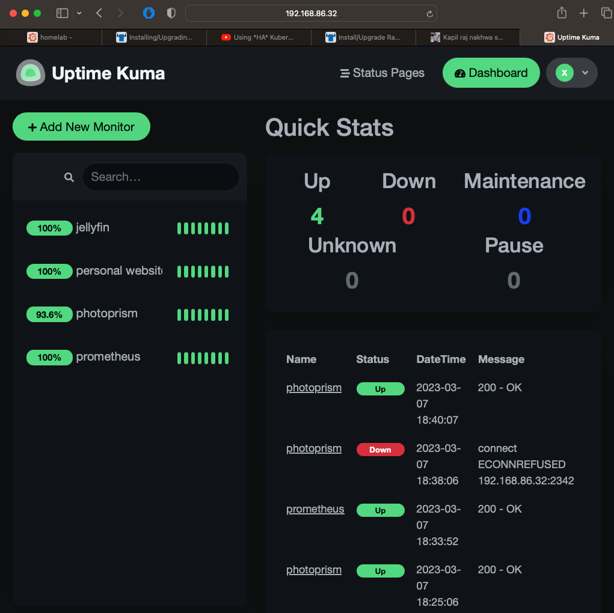Click the Up count of 4
614x613 pixels.
point(317,216)
